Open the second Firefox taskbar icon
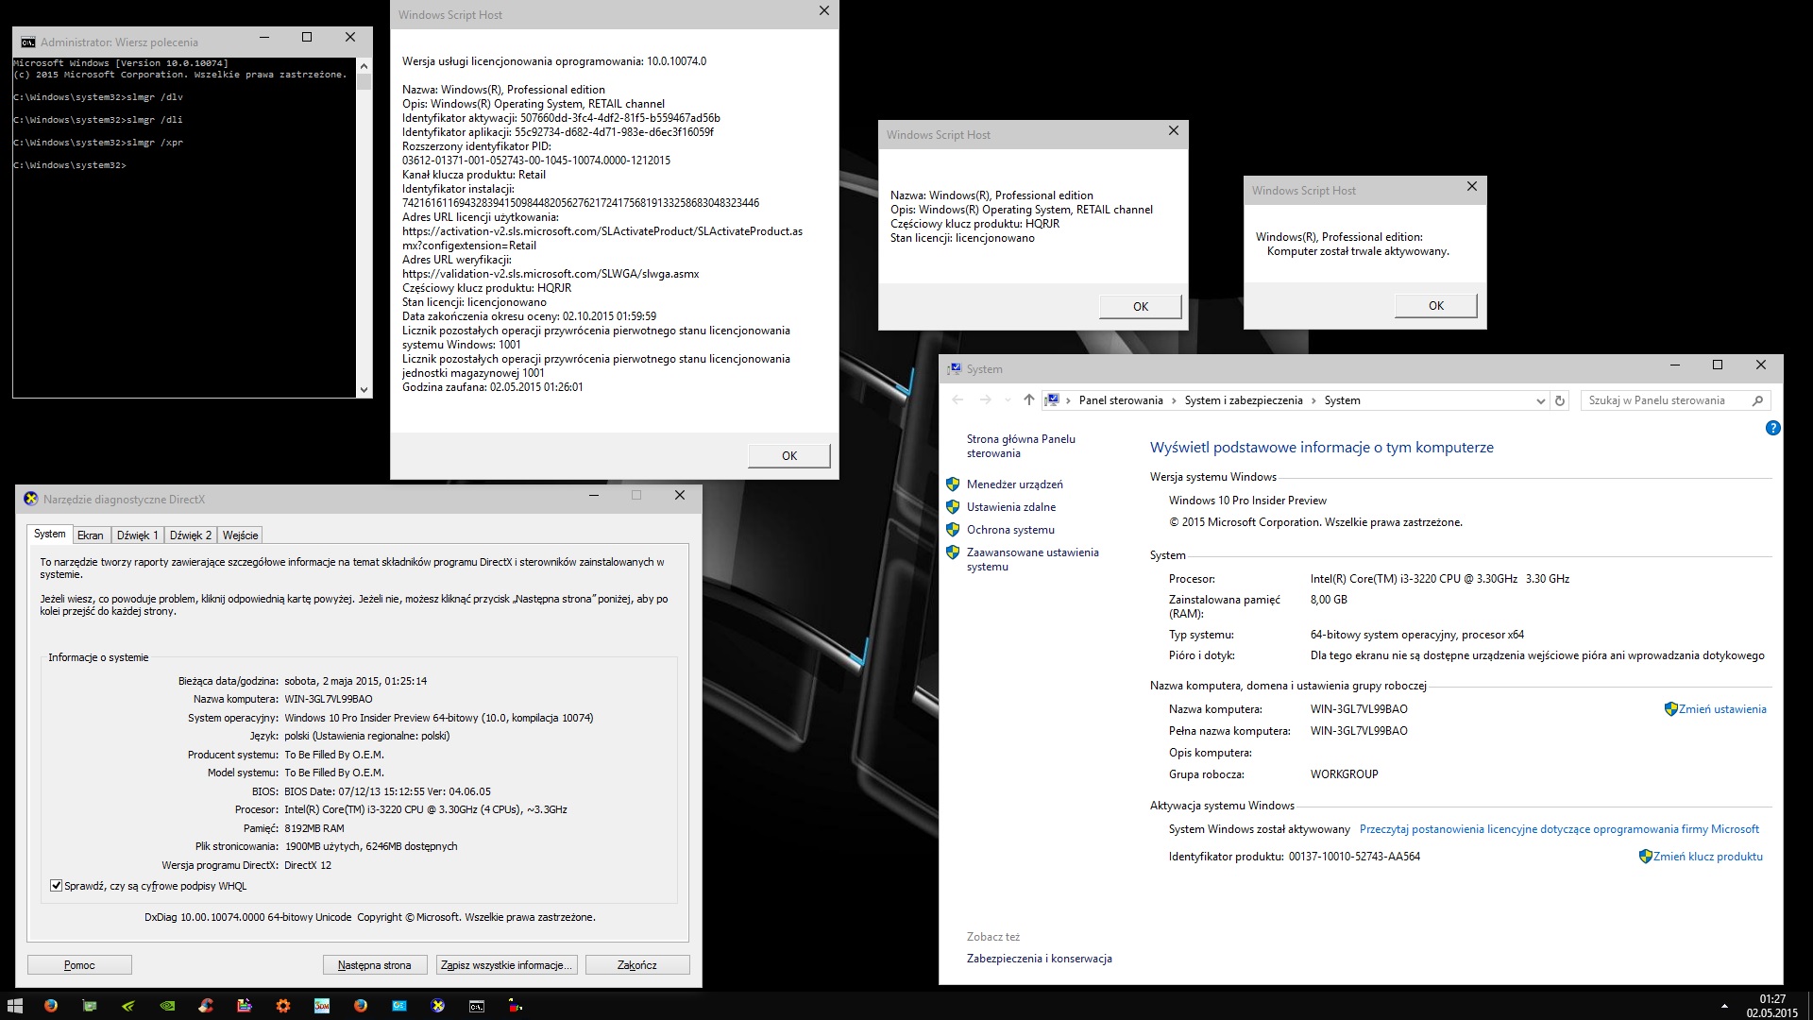 coord(361,1006)
